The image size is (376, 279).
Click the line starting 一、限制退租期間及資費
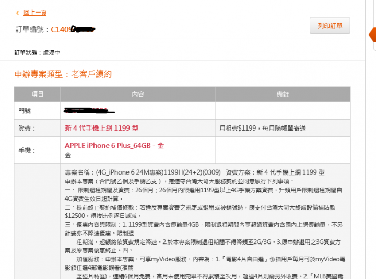203,190
